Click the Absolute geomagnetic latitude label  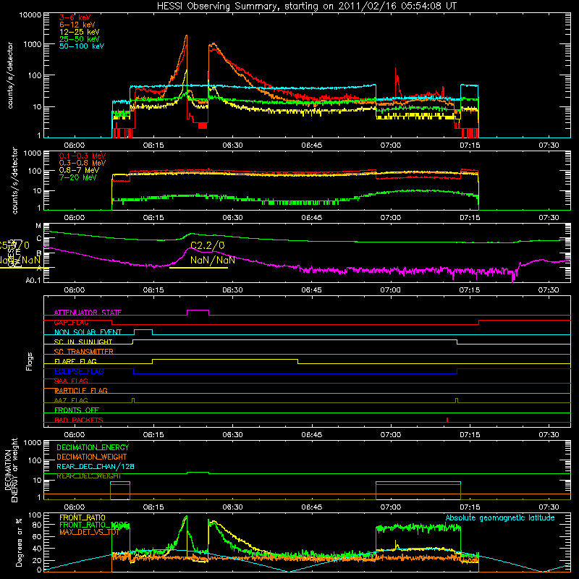pyautogui.click(x=500, y=517)
